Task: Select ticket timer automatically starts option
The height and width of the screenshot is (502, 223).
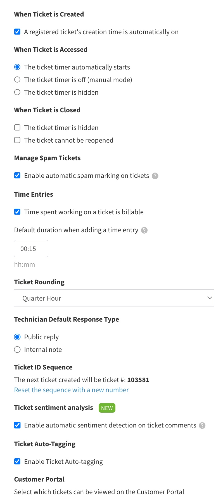Action: click(17, 67)
